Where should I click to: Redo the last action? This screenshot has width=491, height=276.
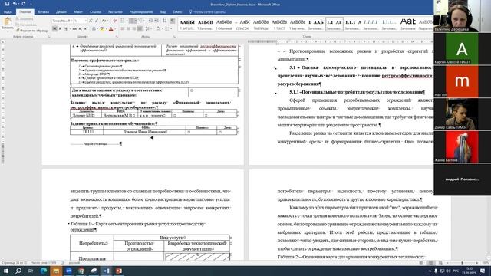pyautogui.click(x=24, y=4)
